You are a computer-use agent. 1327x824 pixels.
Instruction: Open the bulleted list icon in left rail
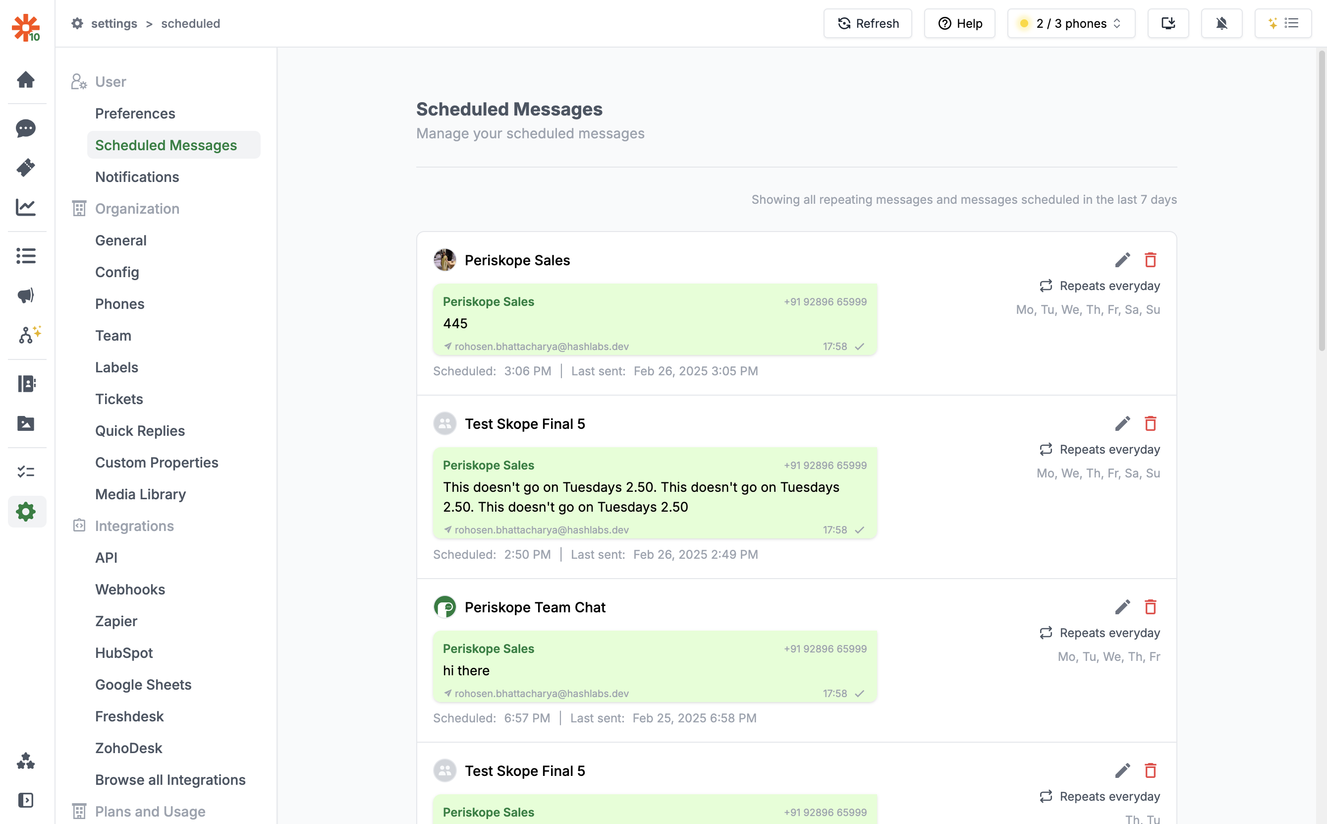[x=26, y=256]
